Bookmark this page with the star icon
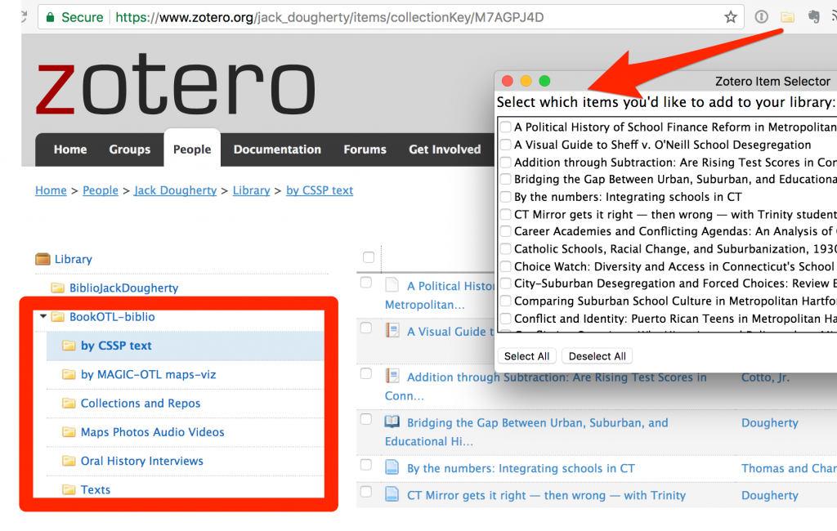Viewport: 837px width, 531px height. click(730, 17)
